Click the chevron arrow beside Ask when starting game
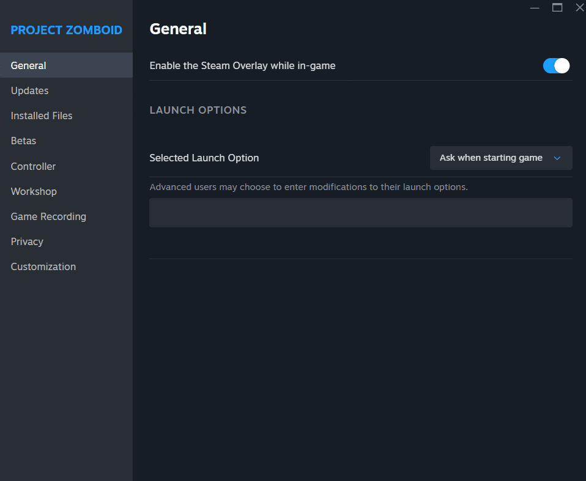Screen dimensions: 586x481 557,158
